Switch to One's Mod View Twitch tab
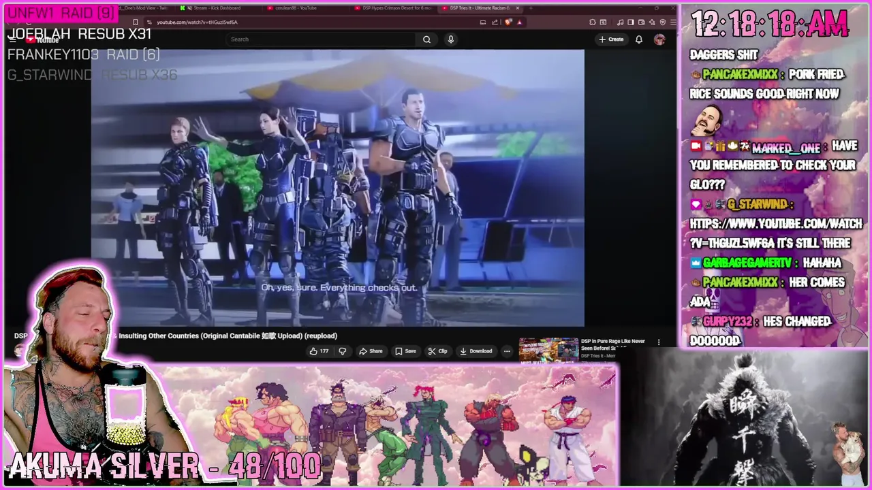The image size is (872, 490). pos(144,8)
